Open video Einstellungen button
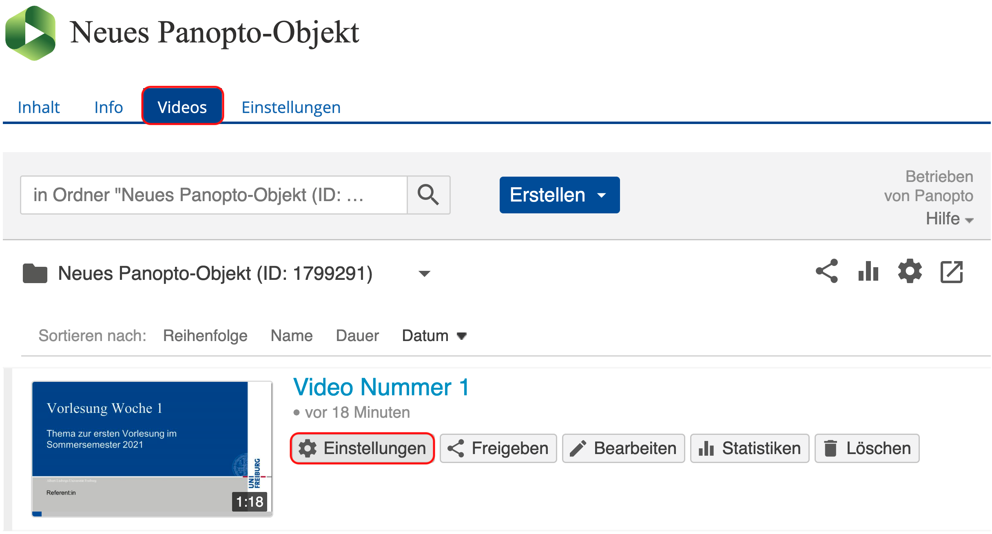The image size is (992, 534). coord(362,448)
